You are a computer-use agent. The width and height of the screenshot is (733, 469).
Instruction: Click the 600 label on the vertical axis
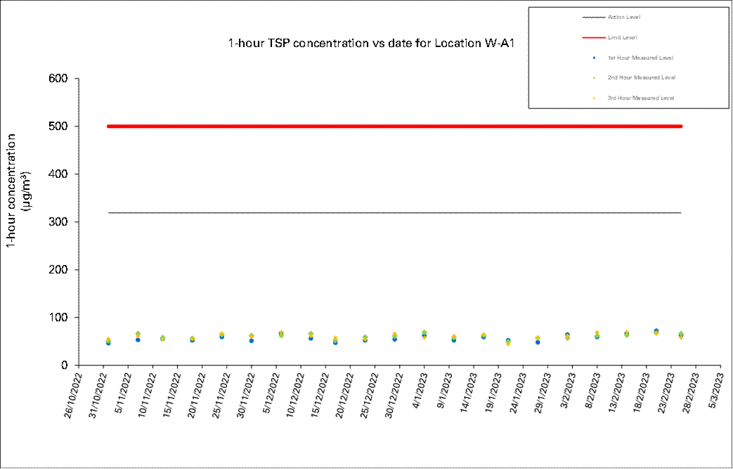[x=58, y=79]
